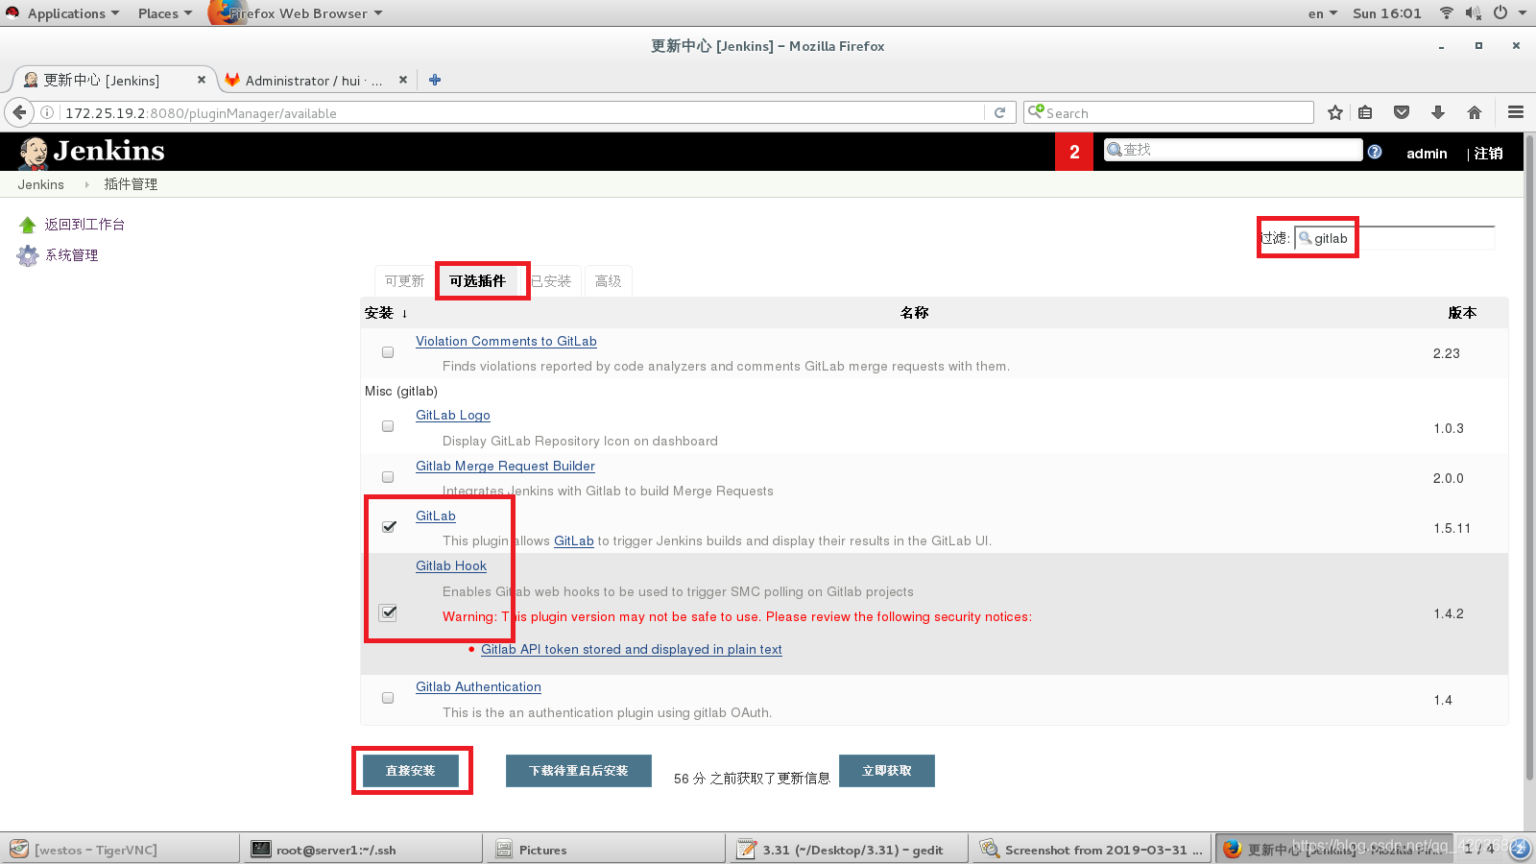The image size is (1536, 864).
Task: Open the Jenkins search help question icon
Action: (1375, 152)
